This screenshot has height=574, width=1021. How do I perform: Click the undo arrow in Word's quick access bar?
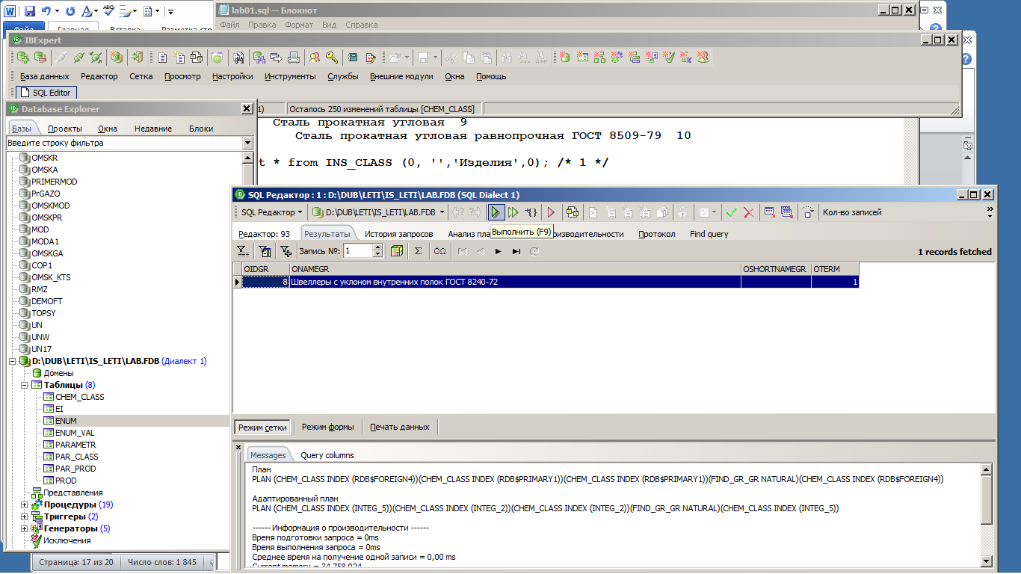[x=46, y=11]
